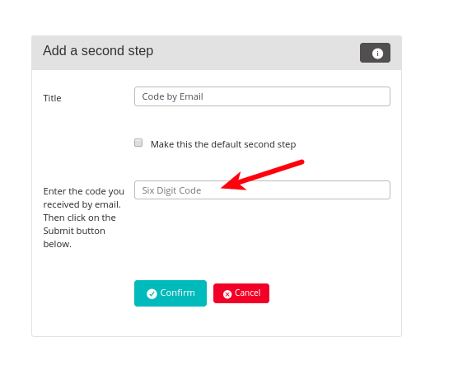Cancel adding the second step
This screenshot has height=384, width=458.
pyautogui.click(x=241, y=293)
